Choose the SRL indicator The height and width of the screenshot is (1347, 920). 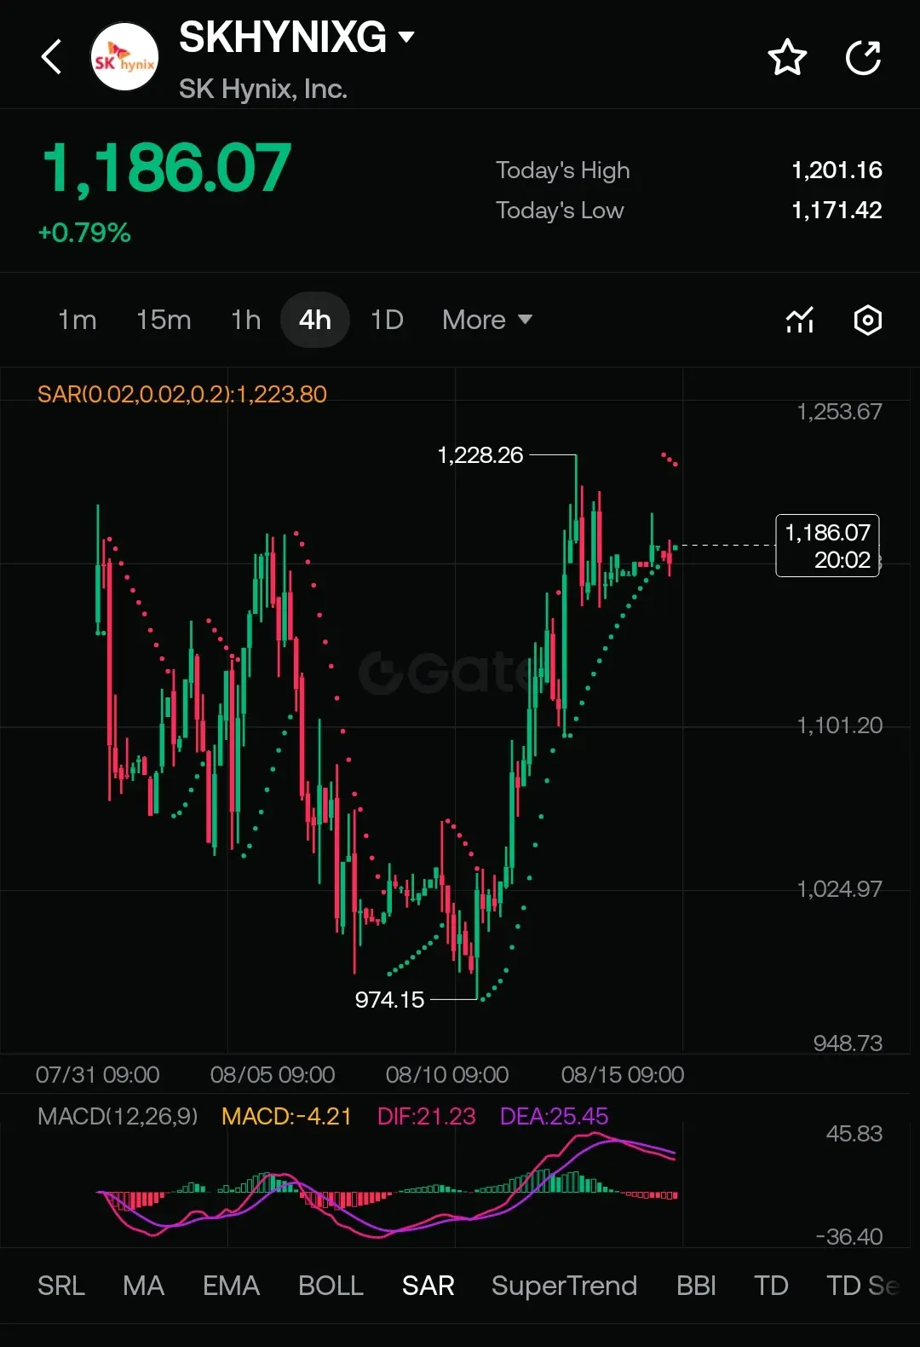(61, 1286)
